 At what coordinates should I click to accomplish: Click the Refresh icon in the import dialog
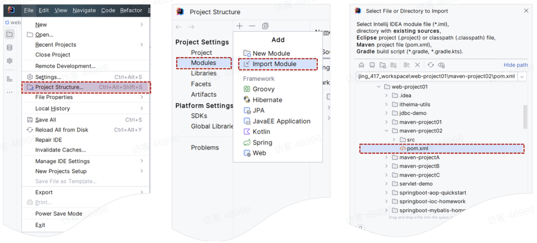[x=431, y=65]
